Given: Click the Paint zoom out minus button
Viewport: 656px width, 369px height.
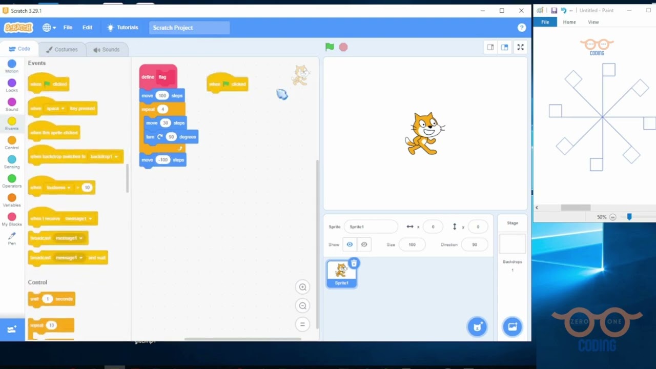Looking at the screenshot, I should coord(612,217).
